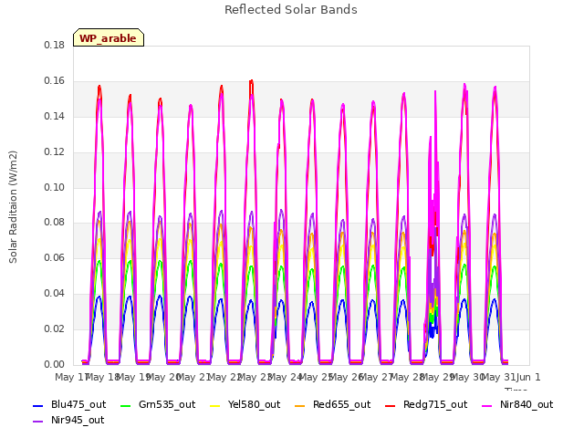Click the 0.18 y-axis tick label
This screenshot has width=584, height=438.
pyautogui.click(x=55, y=45)
